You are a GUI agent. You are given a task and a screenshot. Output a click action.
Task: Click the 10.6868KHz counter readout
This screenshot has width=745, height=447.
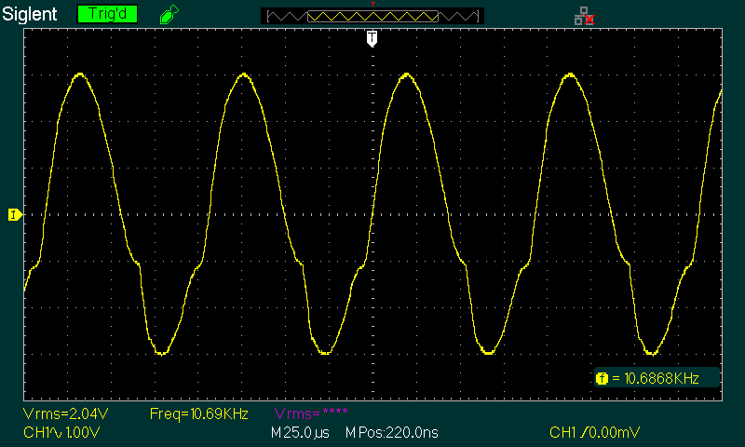661,378
